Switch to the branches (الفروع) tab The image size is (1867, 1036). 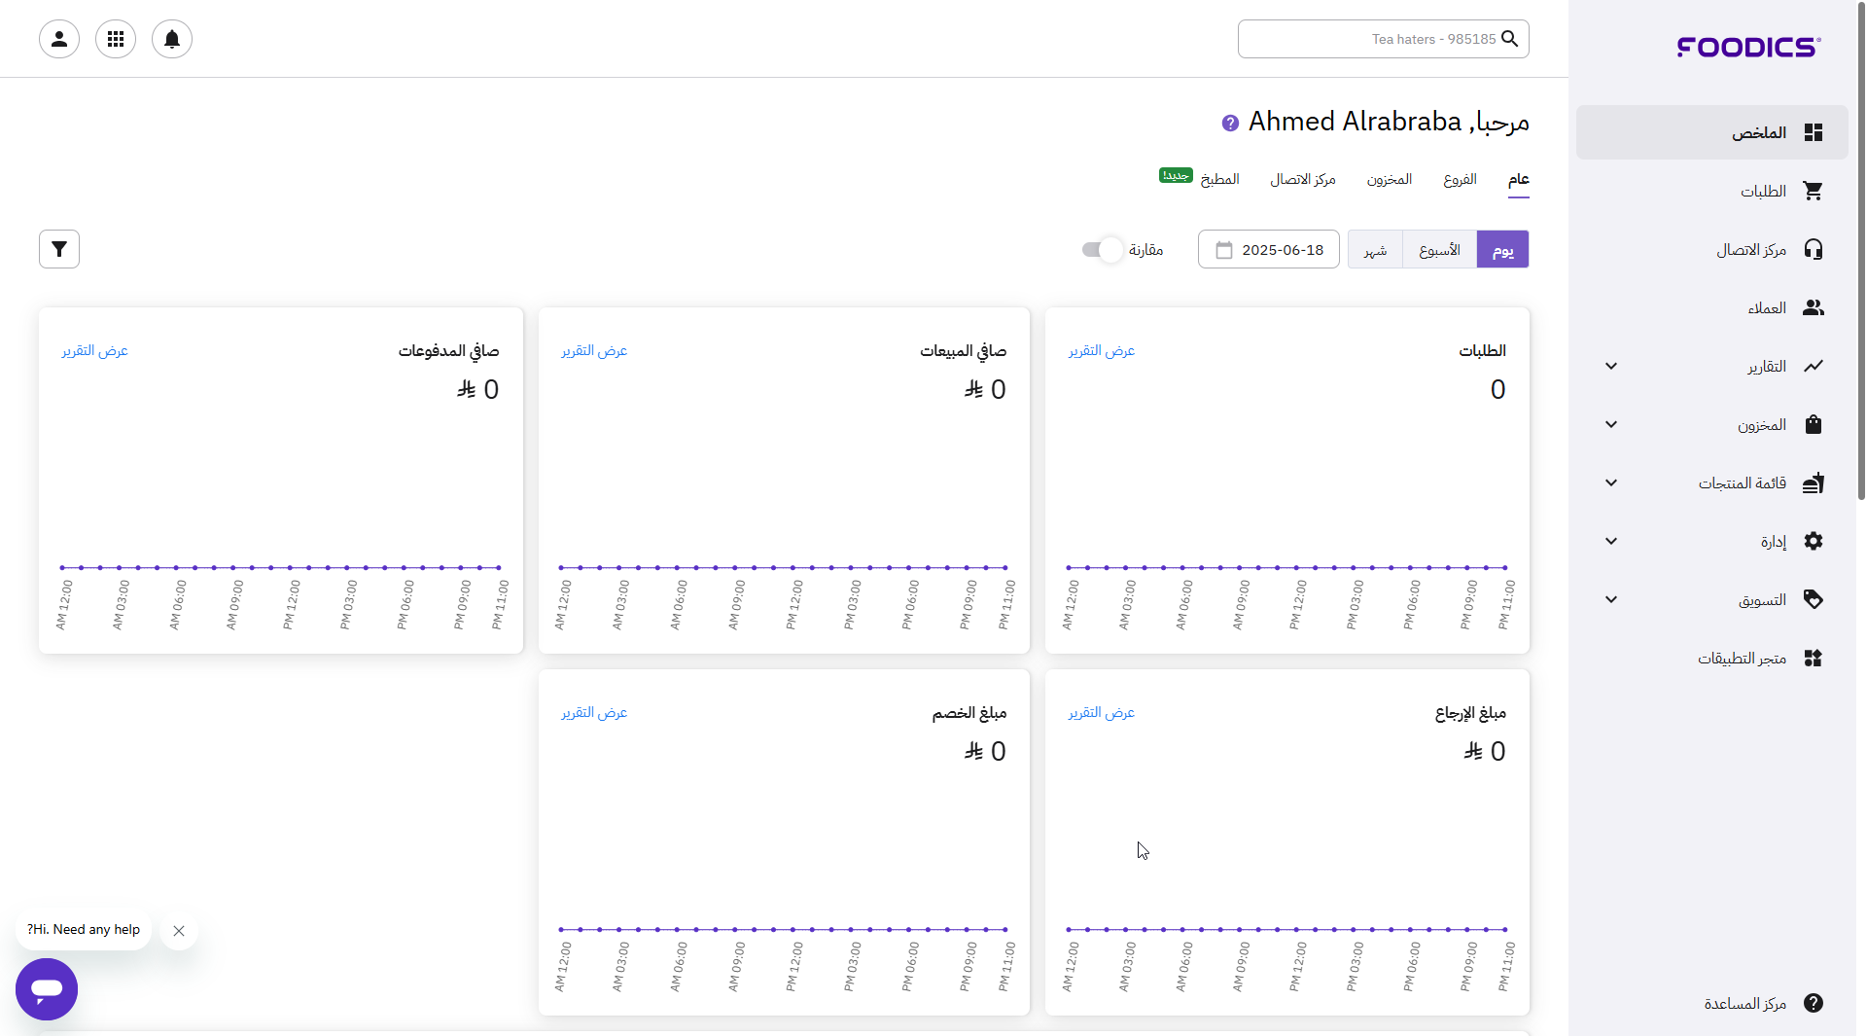[1460, 180]
